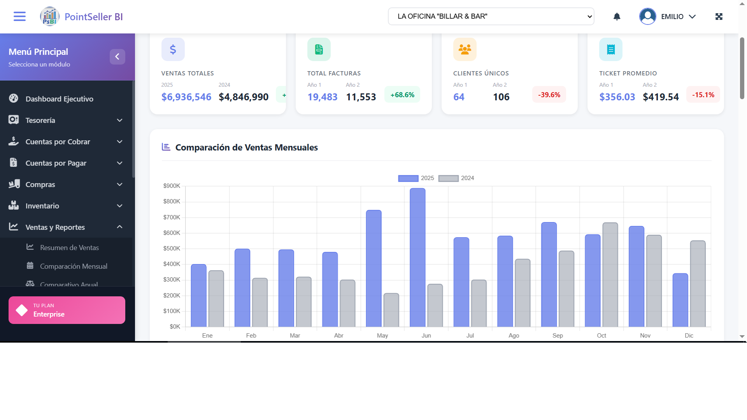Viewport: 747px width, 420px height.
Task: Select the Tesorería money icon
Action: [13, 120]
